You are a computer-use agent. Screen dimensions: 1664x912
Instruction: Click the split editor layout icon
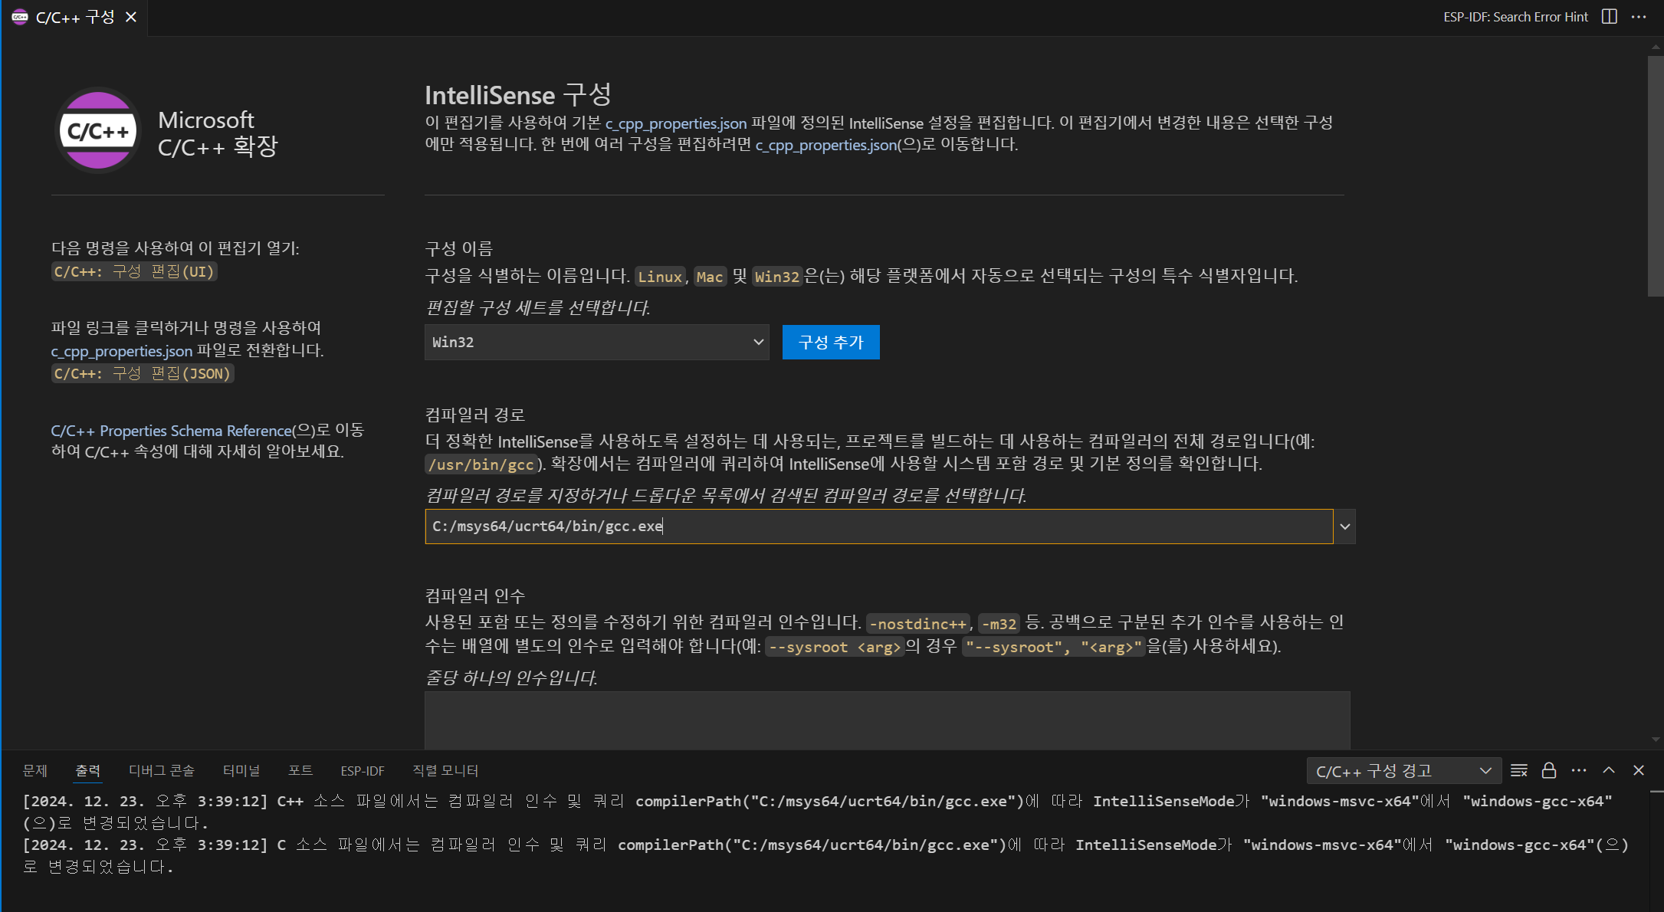click(x=1609, y=17)
